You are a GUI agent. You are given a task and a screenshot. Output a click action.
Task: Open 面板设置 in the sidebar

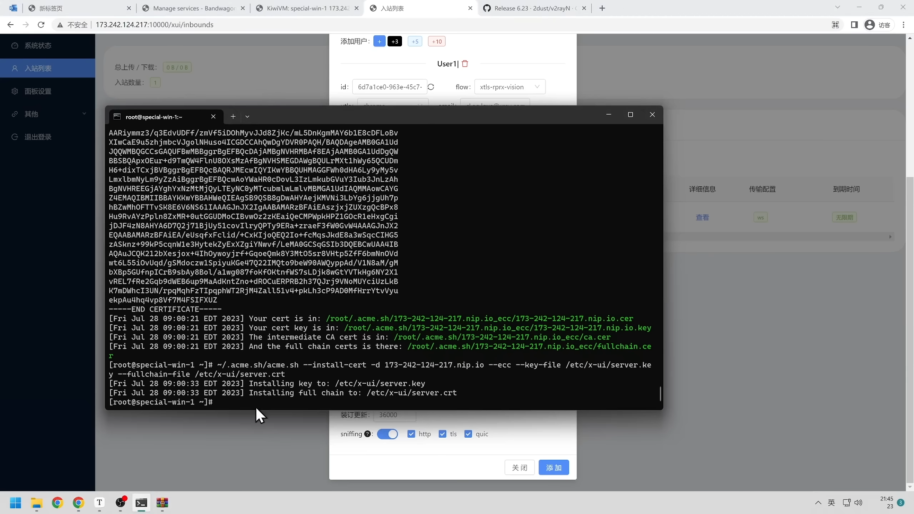pos(47,91)
